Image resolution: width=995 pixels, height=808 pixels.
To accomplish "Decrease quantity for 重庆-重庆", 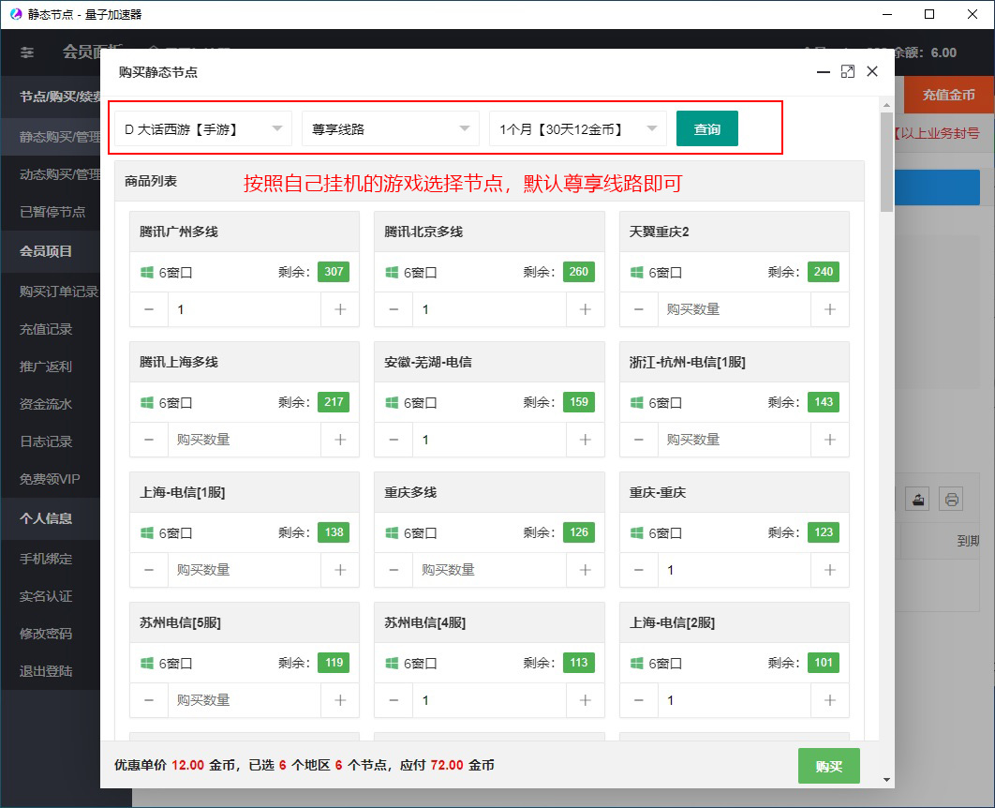I will [639, 570].
